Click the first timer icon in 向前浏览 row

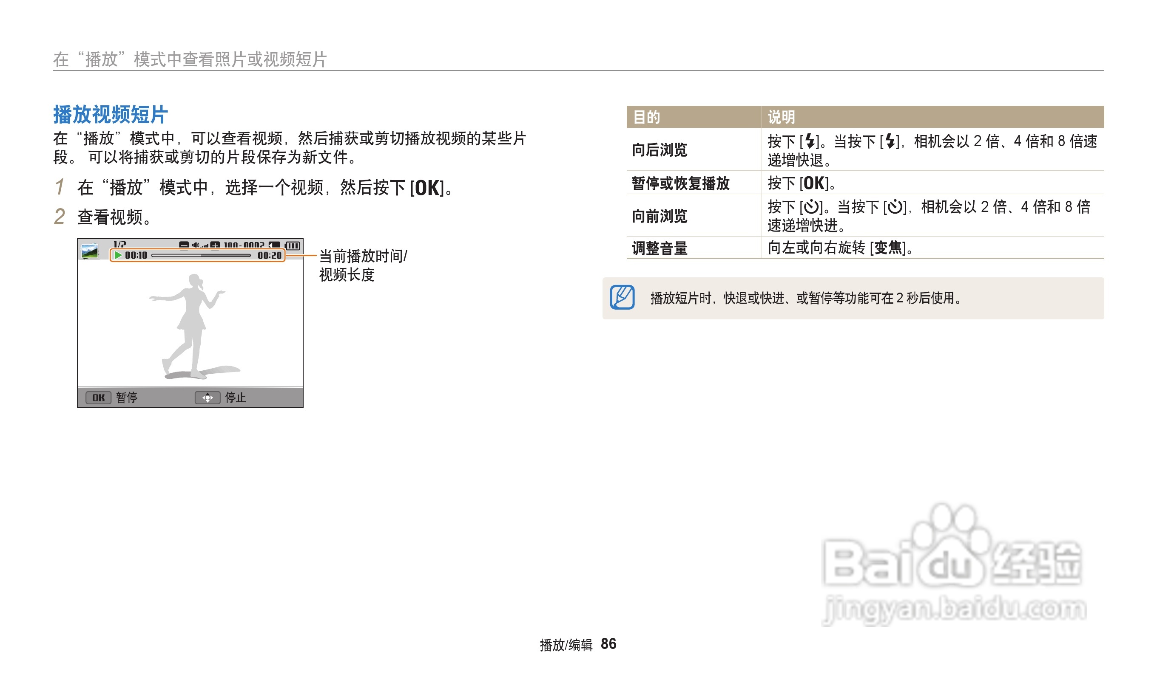[811, 207]
